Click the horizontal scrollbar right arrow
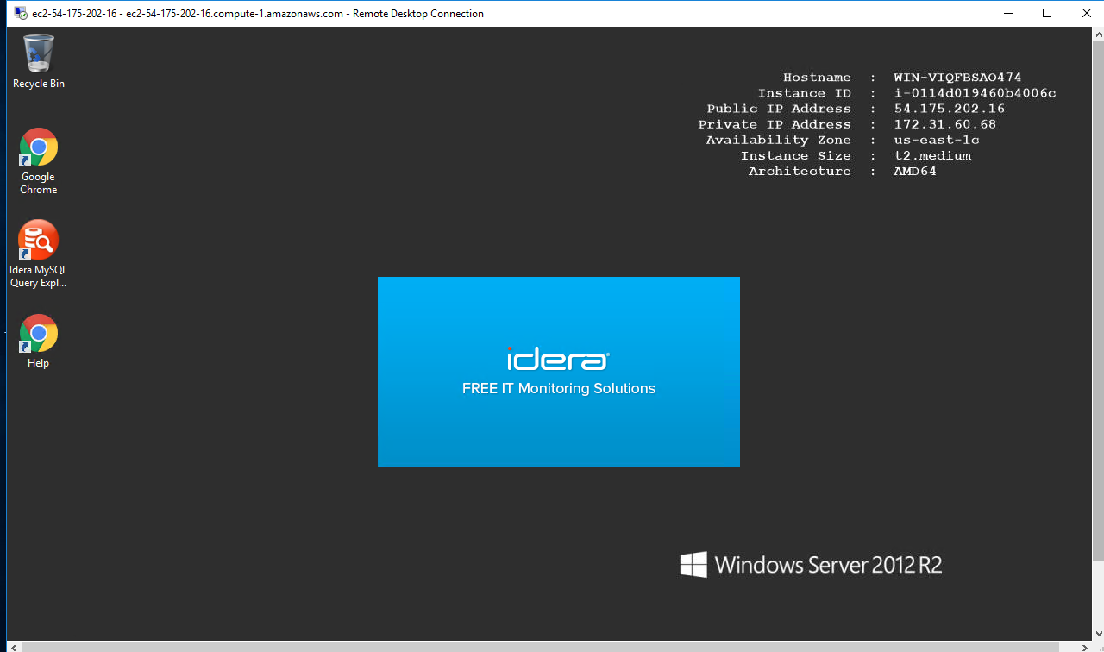The height and width of the screenshot is (652, 1104). 1086,647
